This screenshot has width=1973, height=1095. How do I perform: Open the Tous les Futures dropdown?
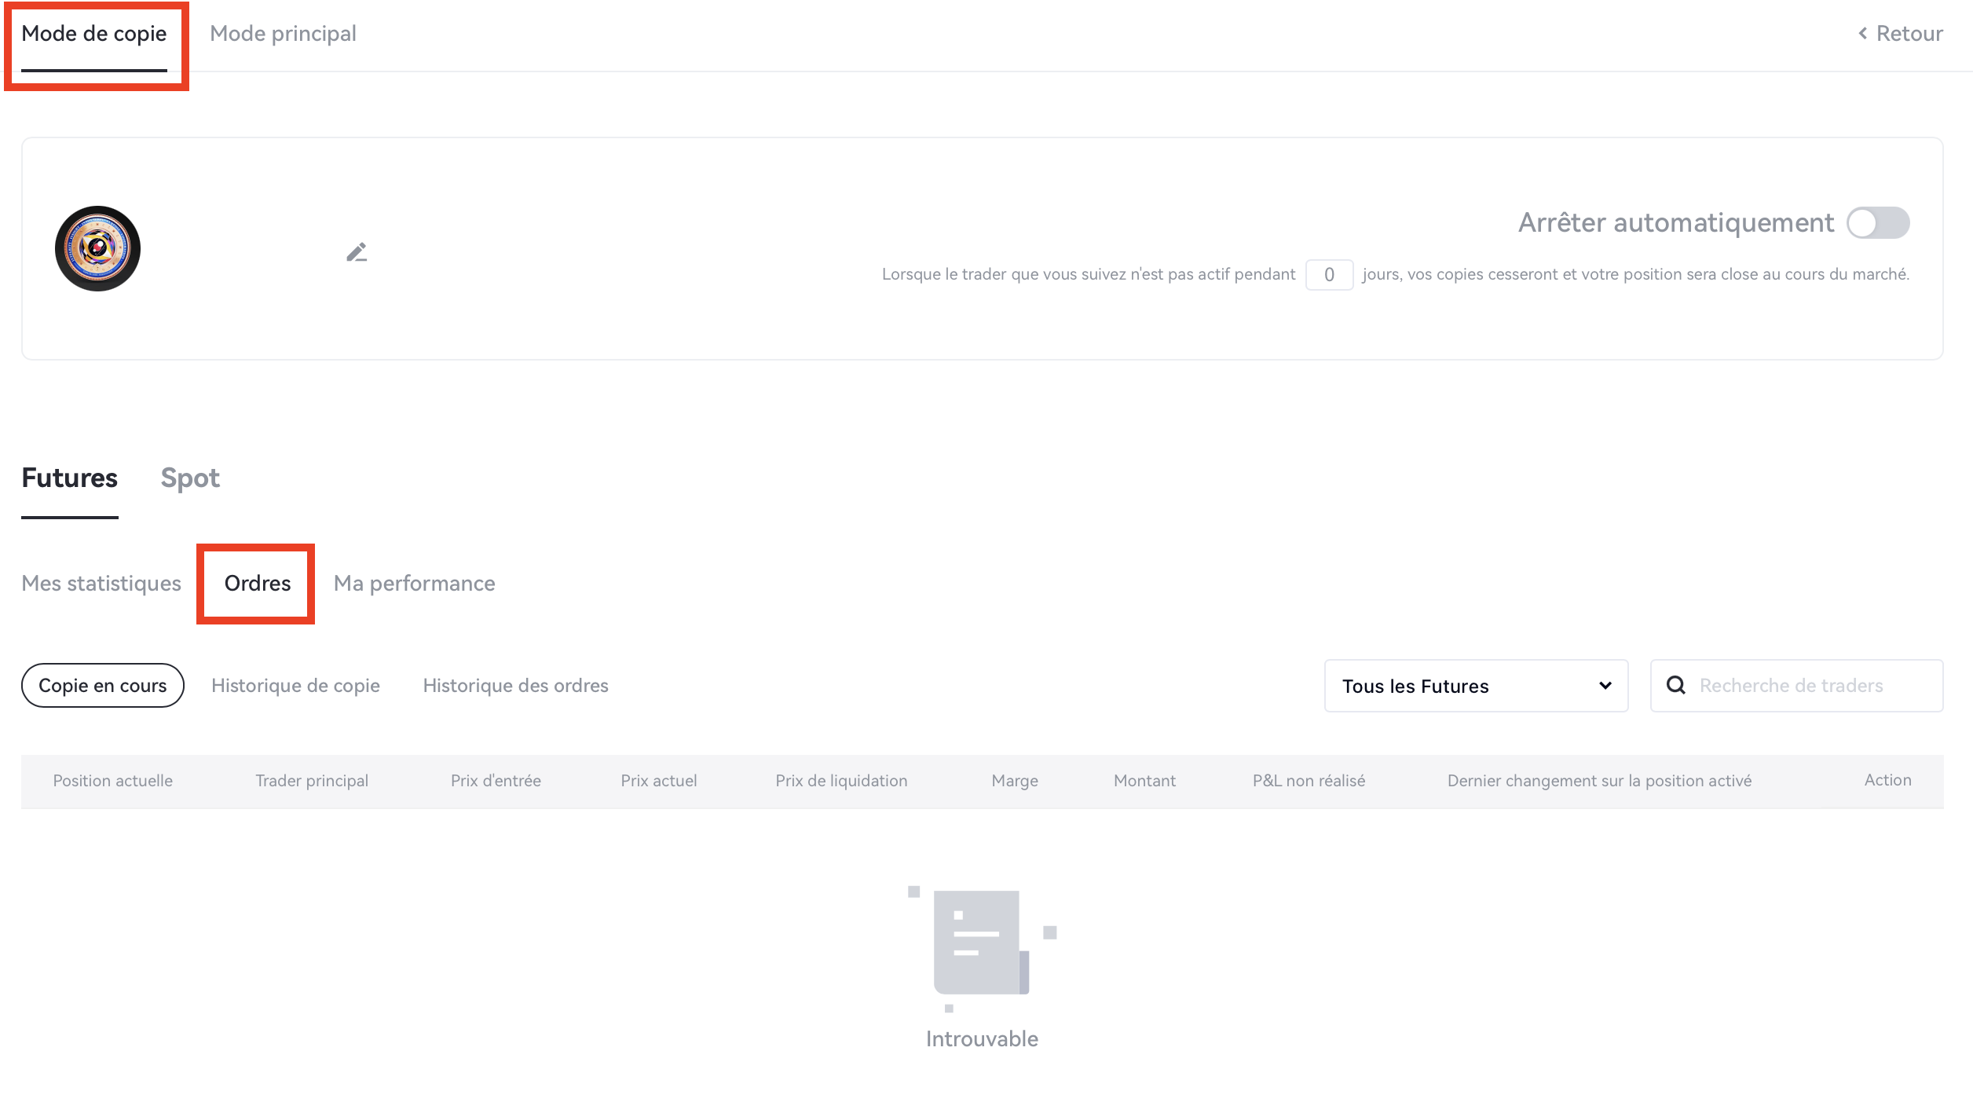coord(1475,685)
